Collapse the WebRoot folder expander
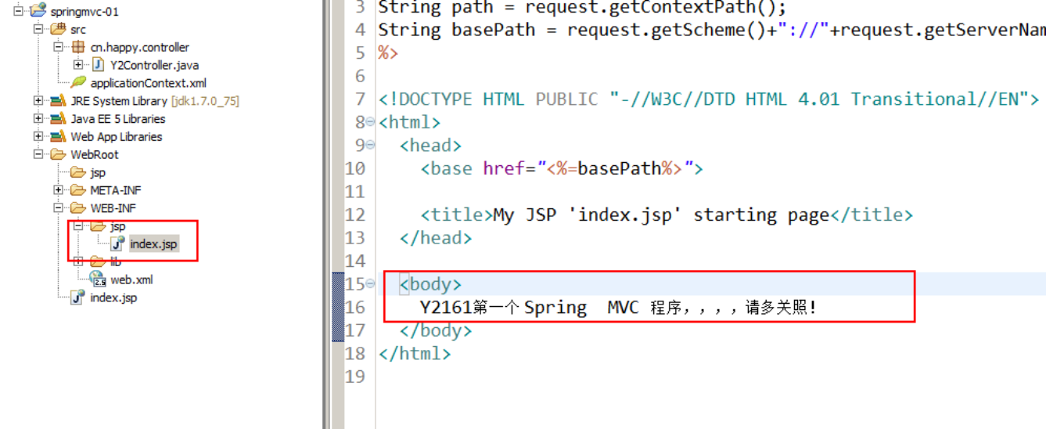The height and width of the screenshot is (429, 1046). [x=38, y=154]
